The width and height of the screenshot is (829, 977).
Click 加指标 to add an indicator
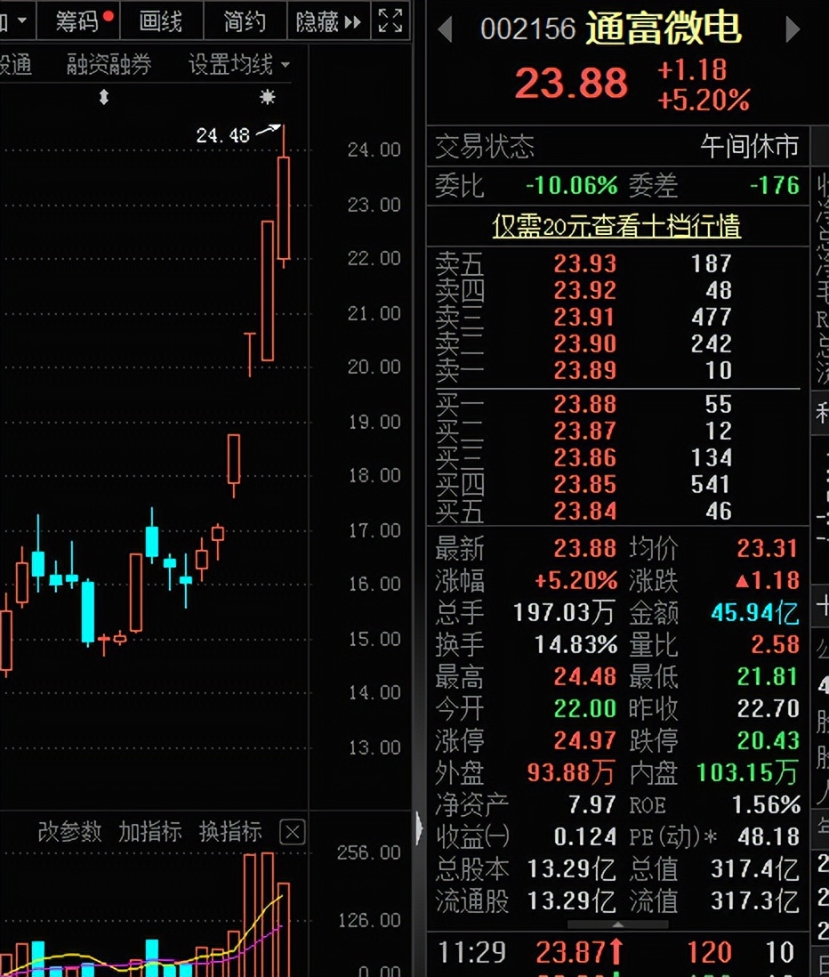[149, 832]
